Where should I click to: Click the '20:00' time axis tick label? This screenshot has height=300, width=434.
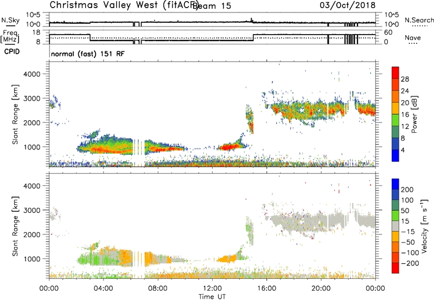tap(321, 289)
